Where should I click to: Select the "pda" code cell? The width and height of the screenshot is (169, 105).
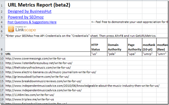point(117,54)
